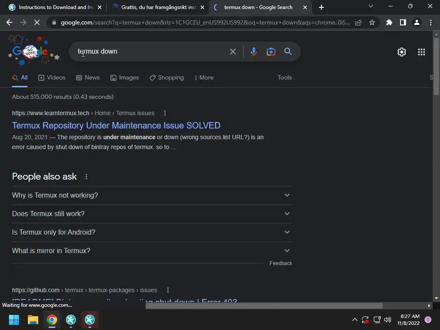The image size is (440, 330).
Task: Switch to Shopping results tab
Action: (x=167, y=78)
